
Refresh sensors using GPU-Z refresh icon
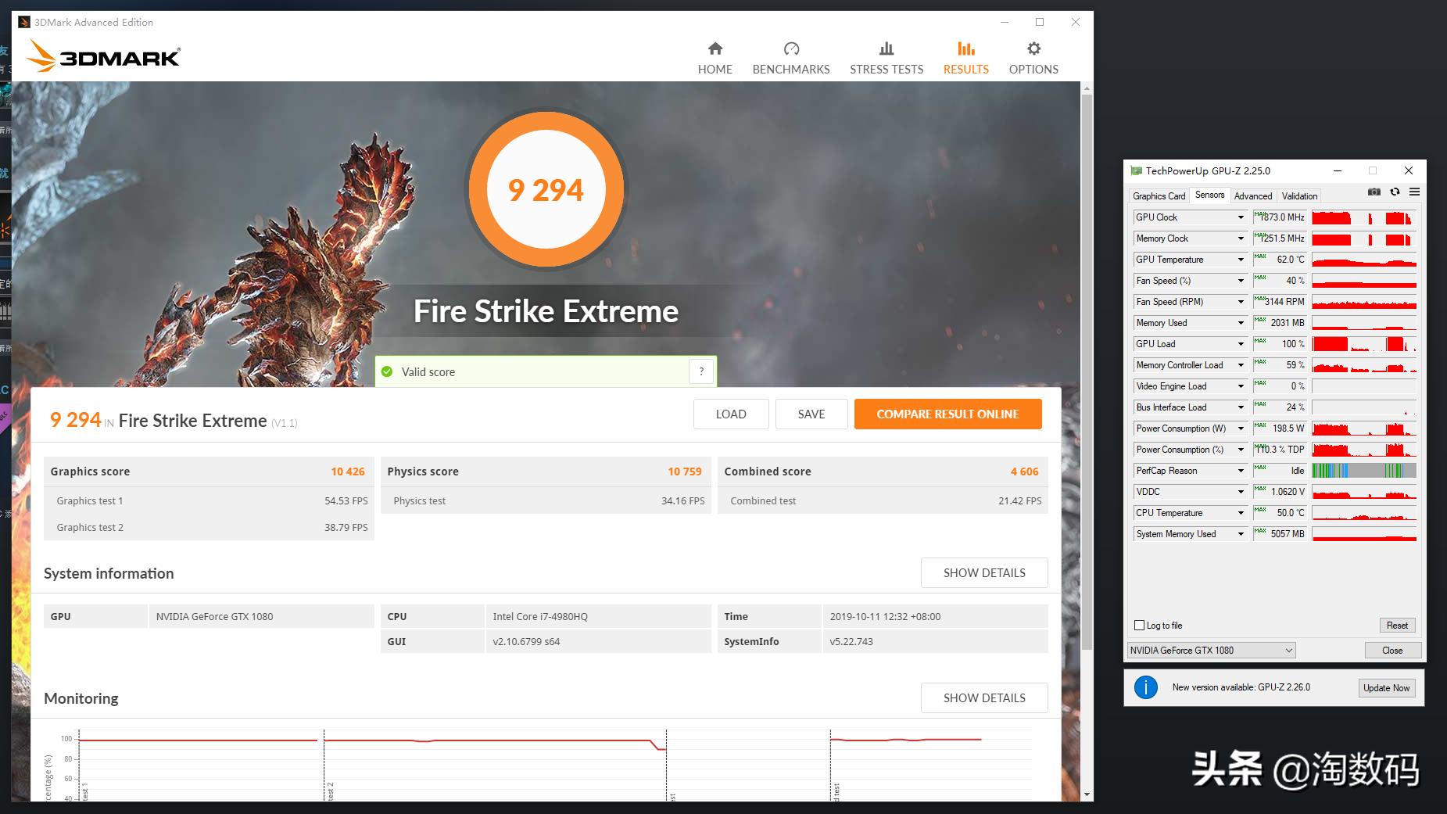tap(1395, 192)
